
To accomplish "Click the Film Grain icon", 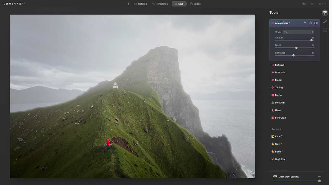I will tap(273, 118).
